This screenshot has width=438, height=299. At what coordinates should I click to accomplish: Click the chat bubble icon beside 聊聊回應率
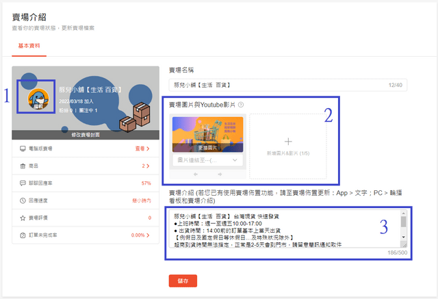click(23, 183)
